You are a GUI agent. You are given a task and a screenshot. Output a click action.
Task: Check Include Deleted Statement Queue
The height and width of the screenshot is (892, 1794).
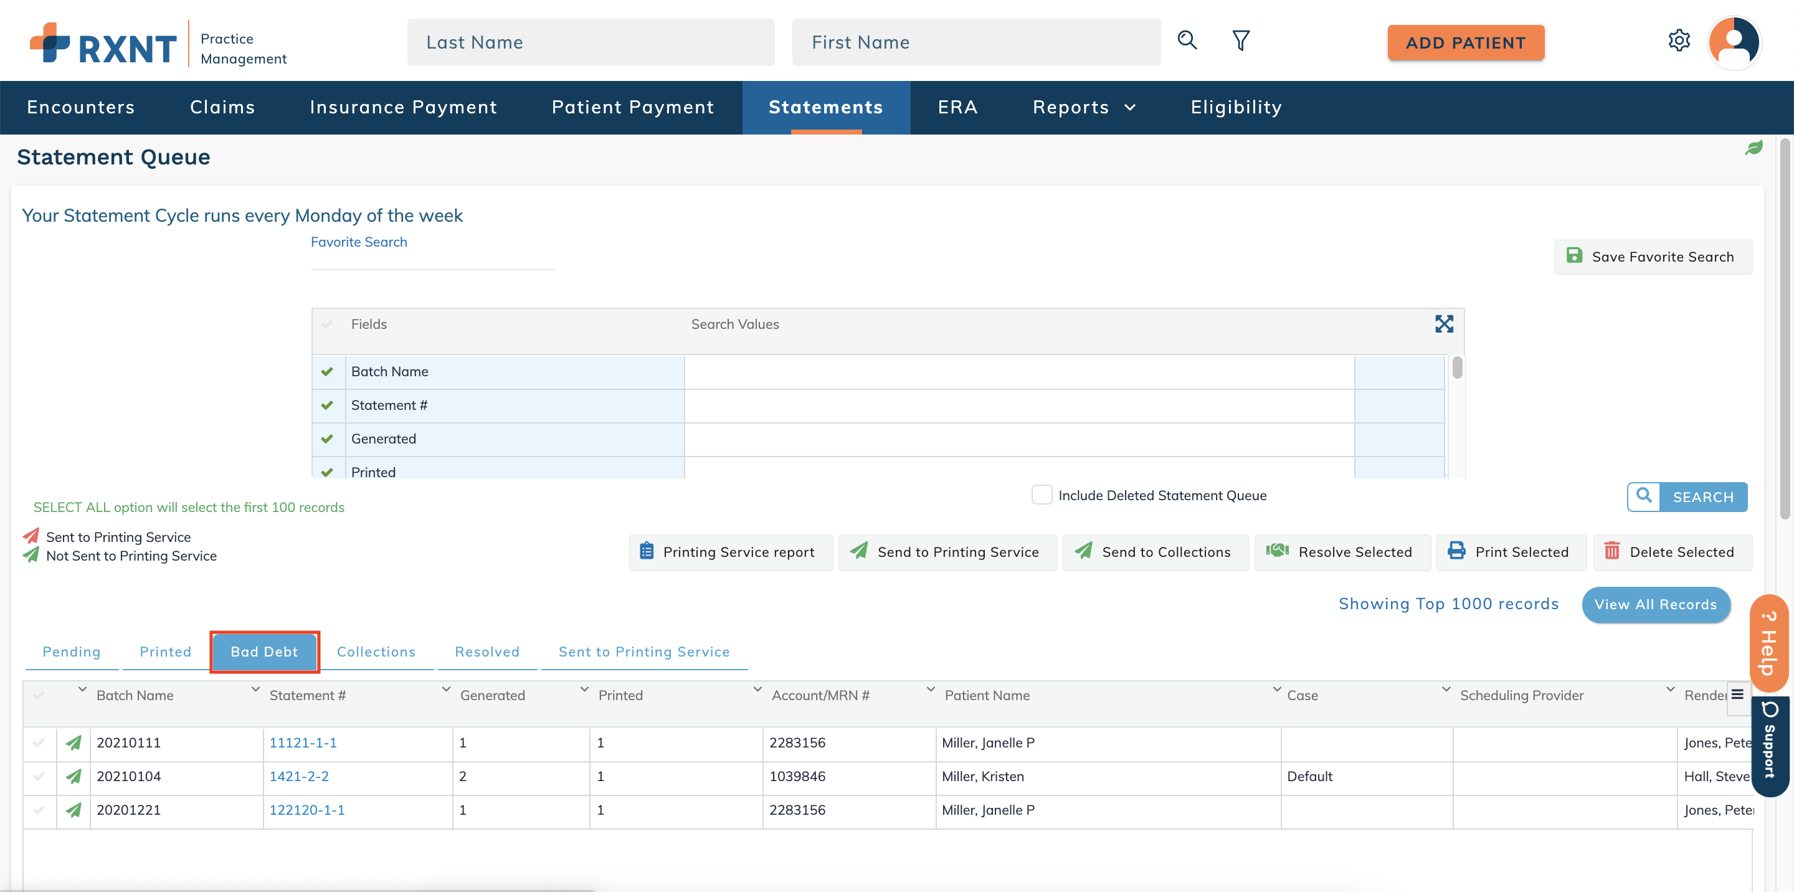pos(1041,495)
